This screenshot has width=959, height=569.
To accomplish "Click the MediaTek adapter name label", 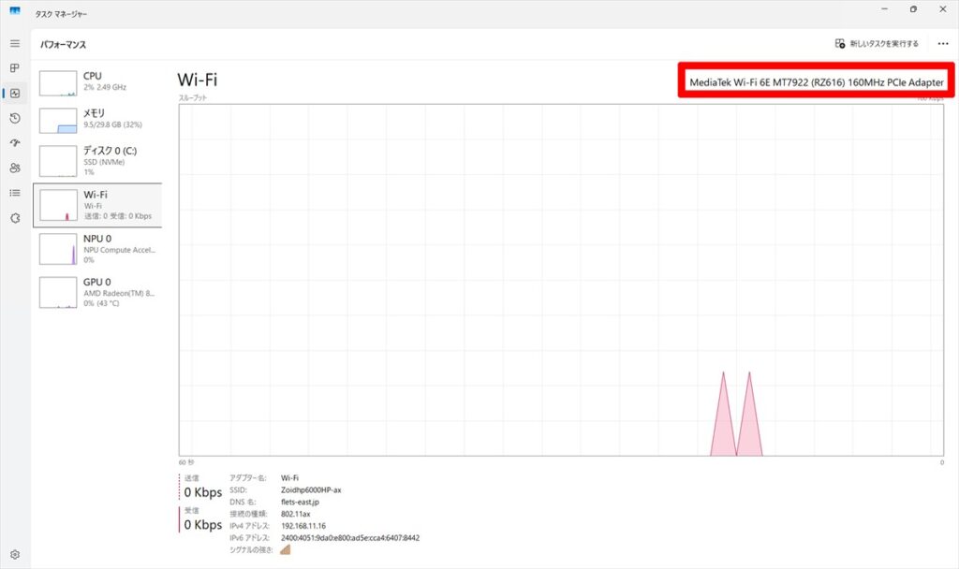I will tap(816, 82).
